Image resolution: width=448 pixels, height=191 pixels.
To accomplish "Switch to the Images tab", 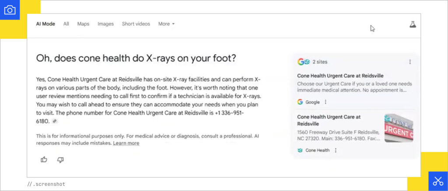I will (105, 24).
